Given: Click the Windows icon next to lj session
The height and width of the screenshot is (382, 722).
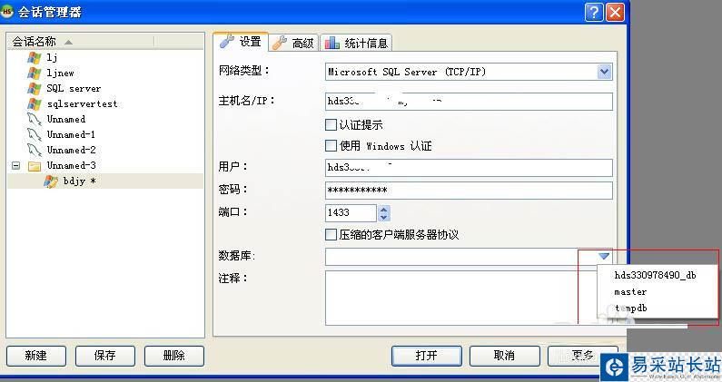Looking at the screenshot, I should pos(35,57).
